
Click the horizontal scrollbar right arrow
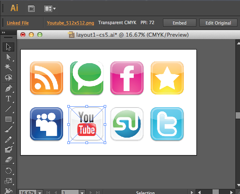(x=232, y=192)
